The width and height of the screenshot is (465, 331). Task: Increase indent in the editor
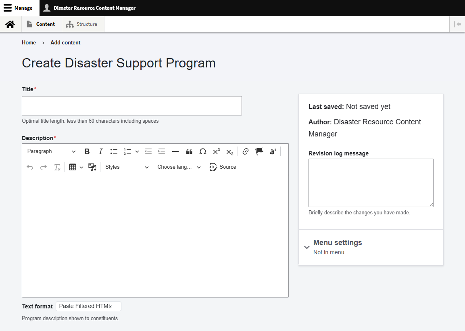coord(162,151)
